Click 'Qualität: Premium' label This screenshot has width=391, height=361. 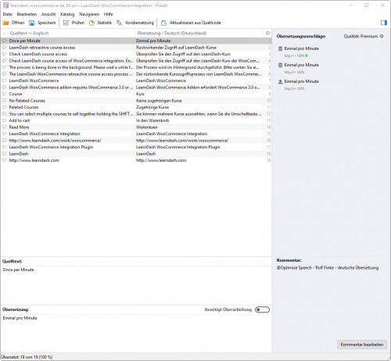361,36
